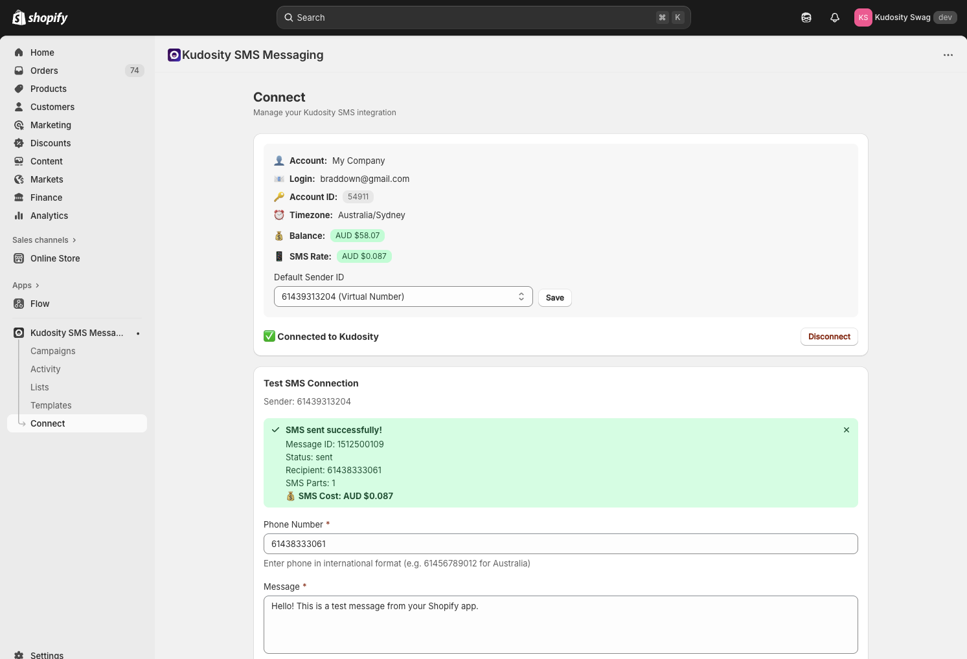Click the Finance bank icon
The image size is (967, 659).
coord(19,197)
